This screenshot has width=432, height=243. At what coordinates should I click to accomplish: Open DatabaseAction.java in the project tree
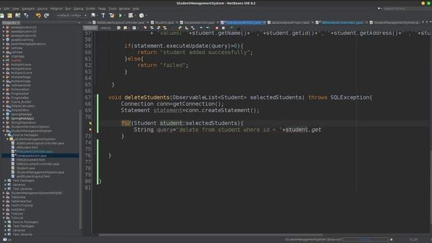pos(32,156)
